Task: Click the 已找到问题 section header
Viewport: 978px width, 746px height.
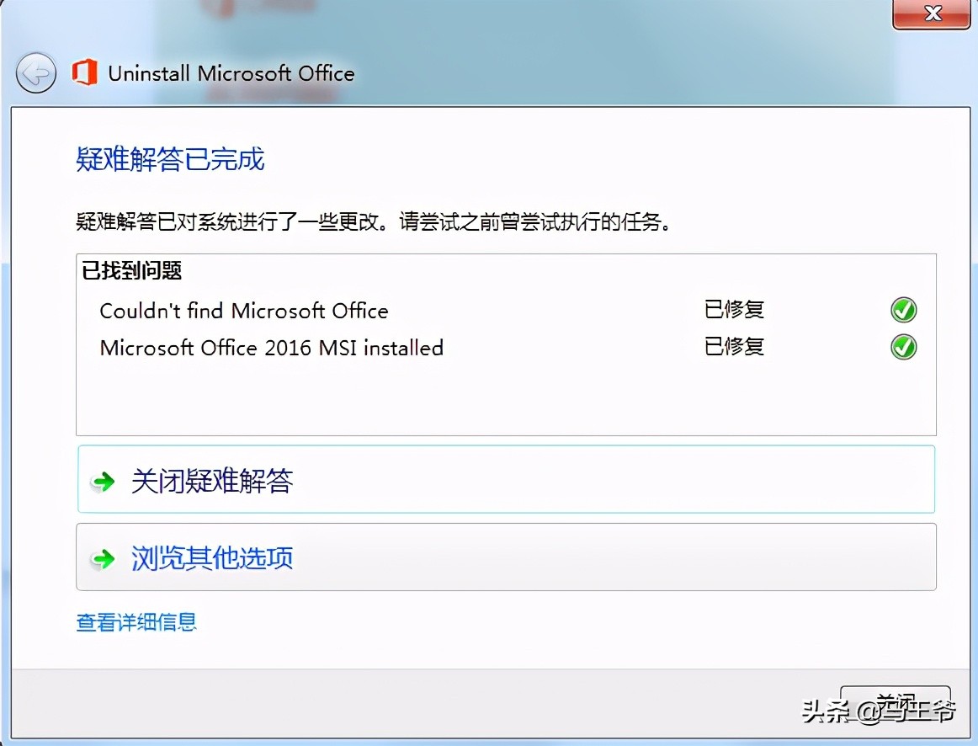Action: point(131,271)
